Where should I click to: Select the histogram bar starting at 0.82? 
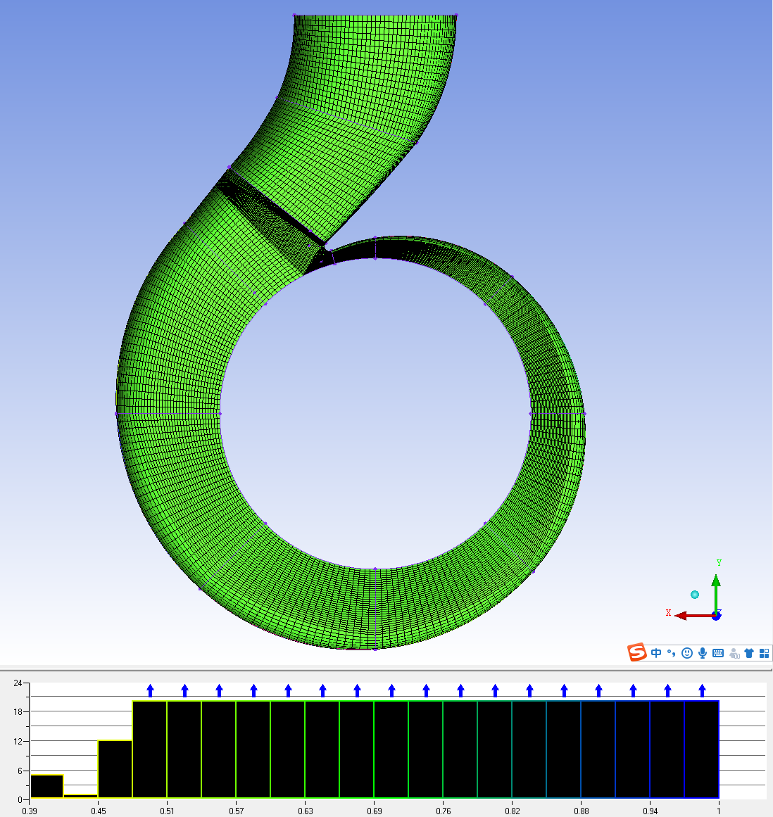(x=529, y=749)
